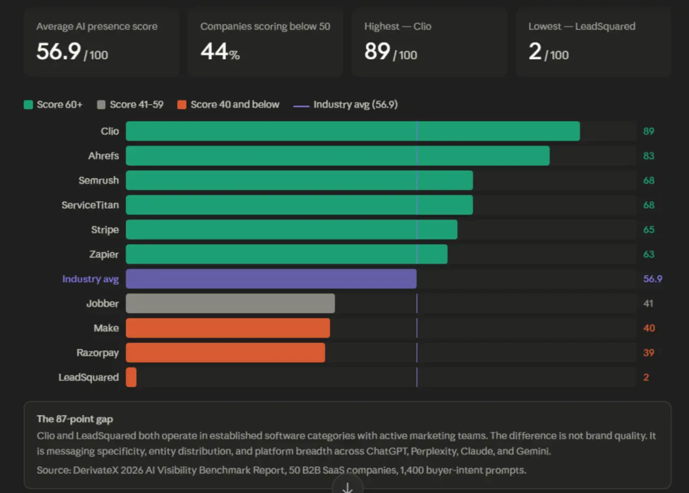Select the "Zapier" row label
Viewport: 689px width, 493px height.
tap(104, 254)
